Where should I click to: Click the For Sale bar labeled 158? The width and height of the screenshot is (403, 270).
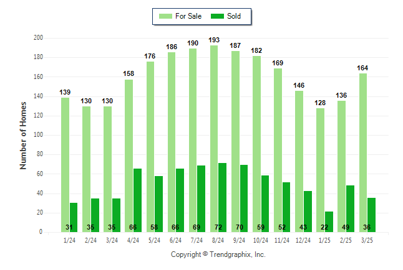[129, 156]
